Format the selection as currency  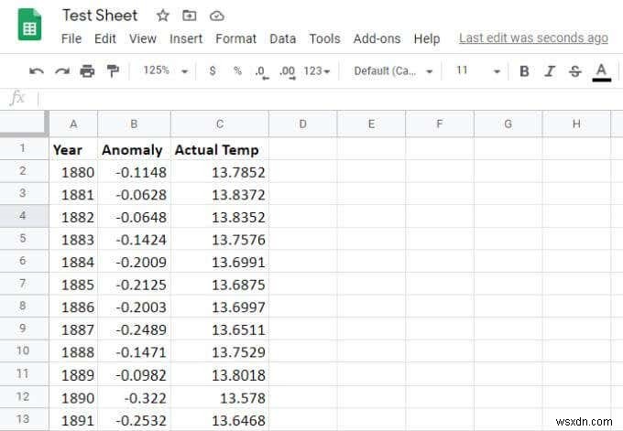click(213, 71)
